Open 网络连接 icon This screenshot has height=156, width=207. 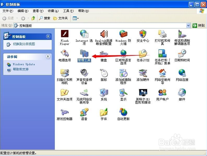(182, 73)
